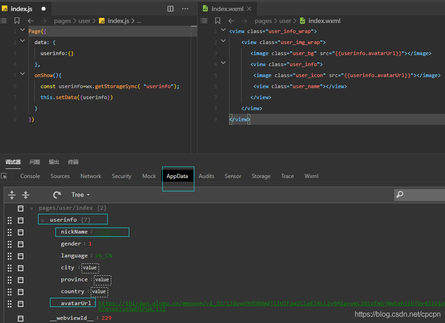Viewport: 445px width, 323px height.
Task: Select the 输出 panel tab
Action: (x=54, y=162)
